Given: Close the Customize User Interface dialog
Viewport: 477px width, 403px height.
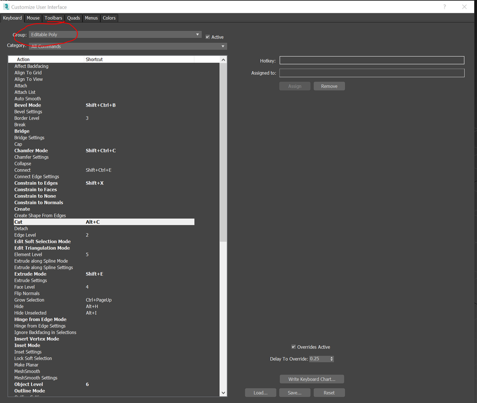Looking at the screenshot, I should [x=464, y=7].
